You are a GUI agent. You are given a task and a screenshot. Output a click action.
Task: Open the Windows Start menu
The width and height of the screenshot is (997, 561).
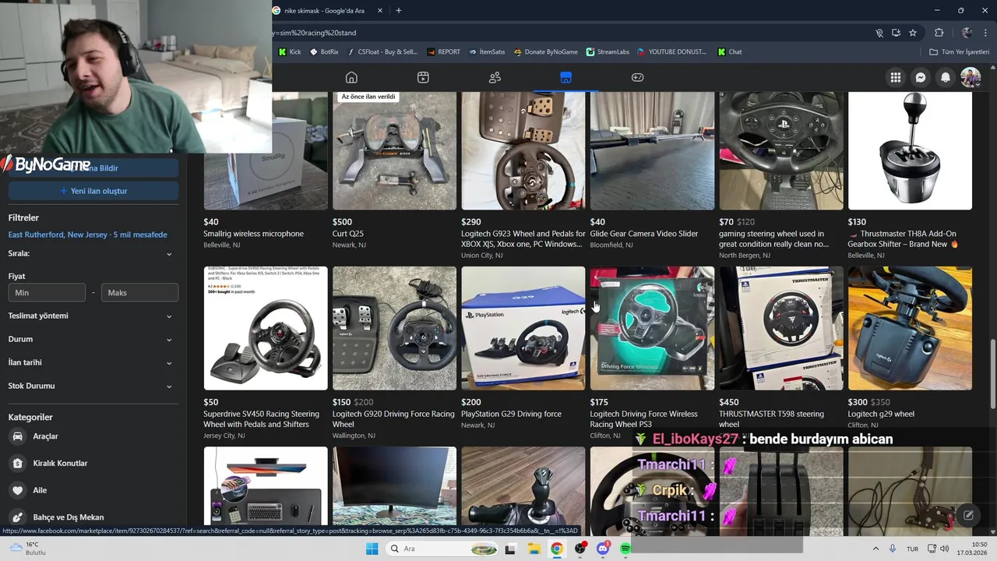[x=372, y=549]
